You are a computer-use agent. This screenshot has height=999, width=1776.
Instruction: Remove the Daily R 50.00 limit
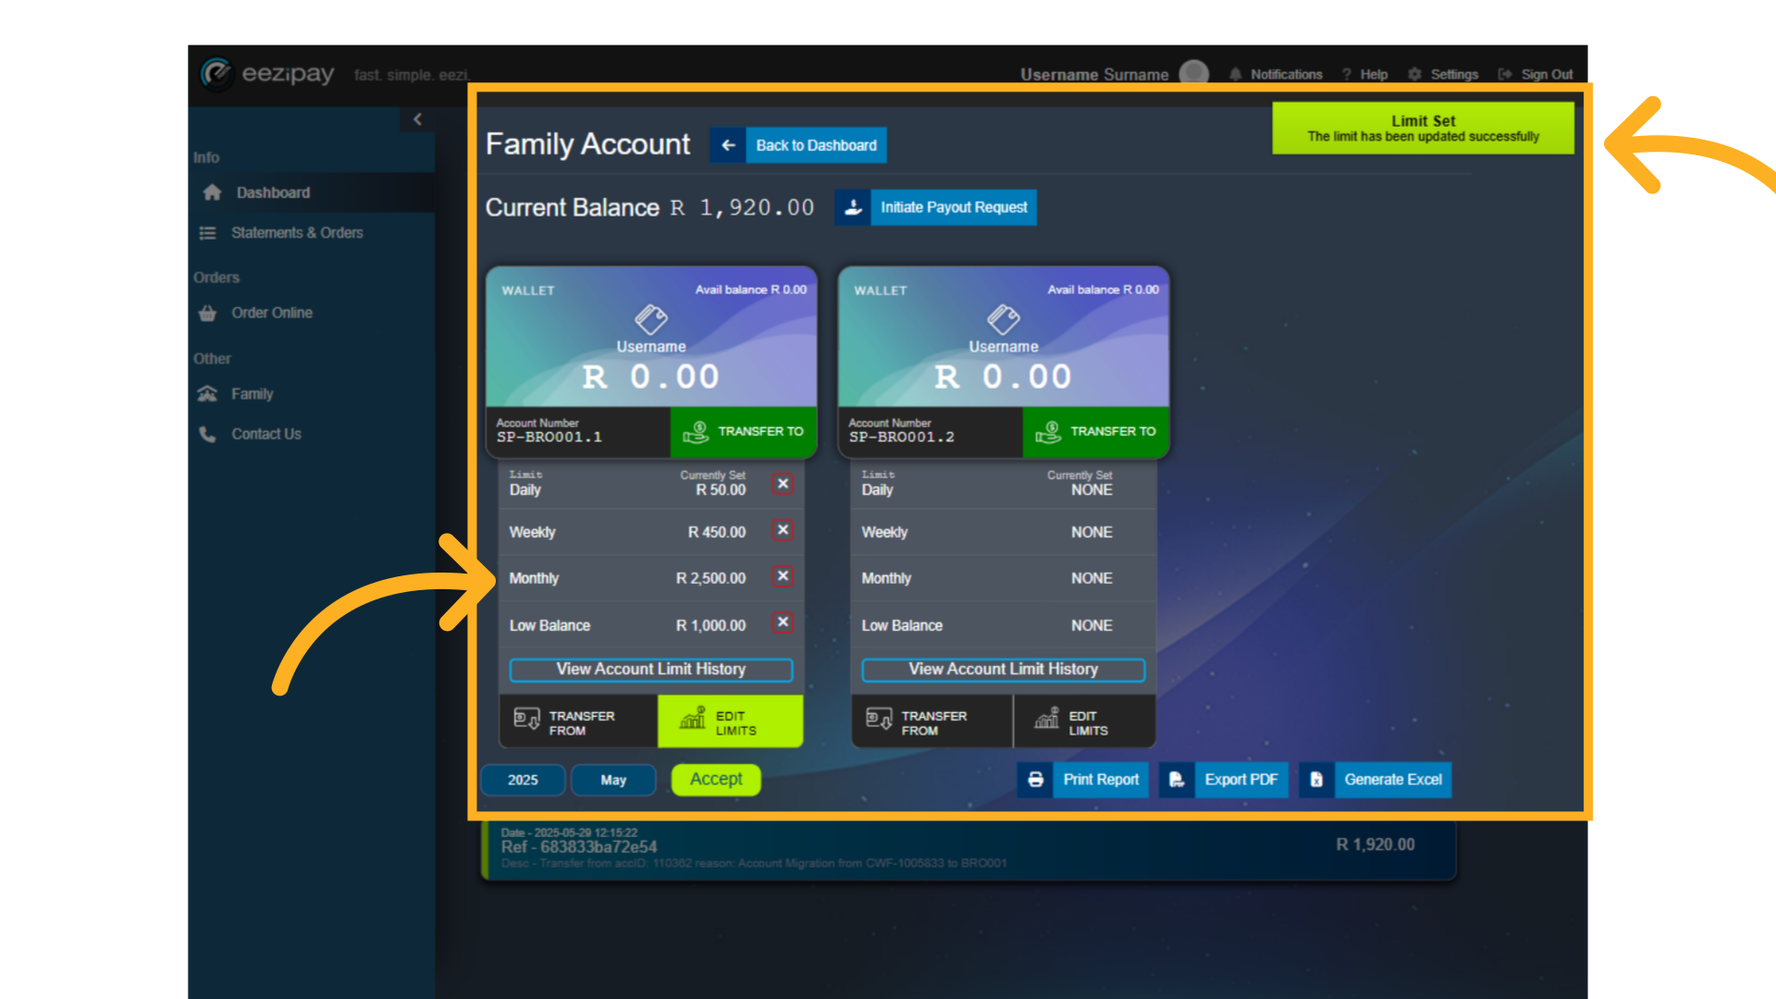click(783, 484)
